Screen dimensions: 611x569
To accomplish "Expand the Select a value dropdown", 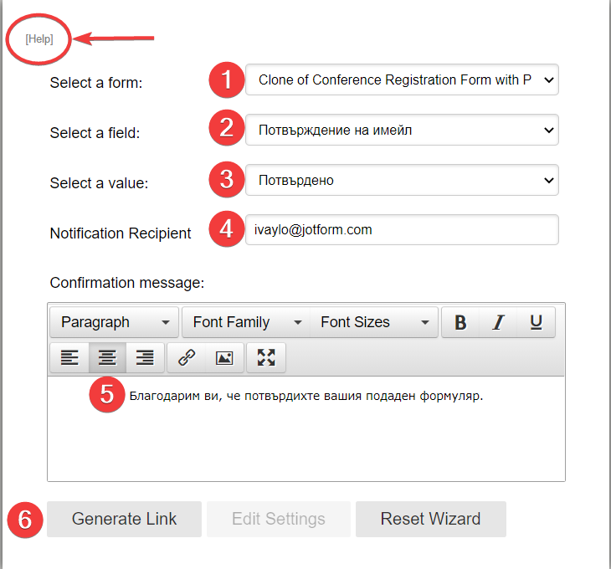I will point(402,180).
